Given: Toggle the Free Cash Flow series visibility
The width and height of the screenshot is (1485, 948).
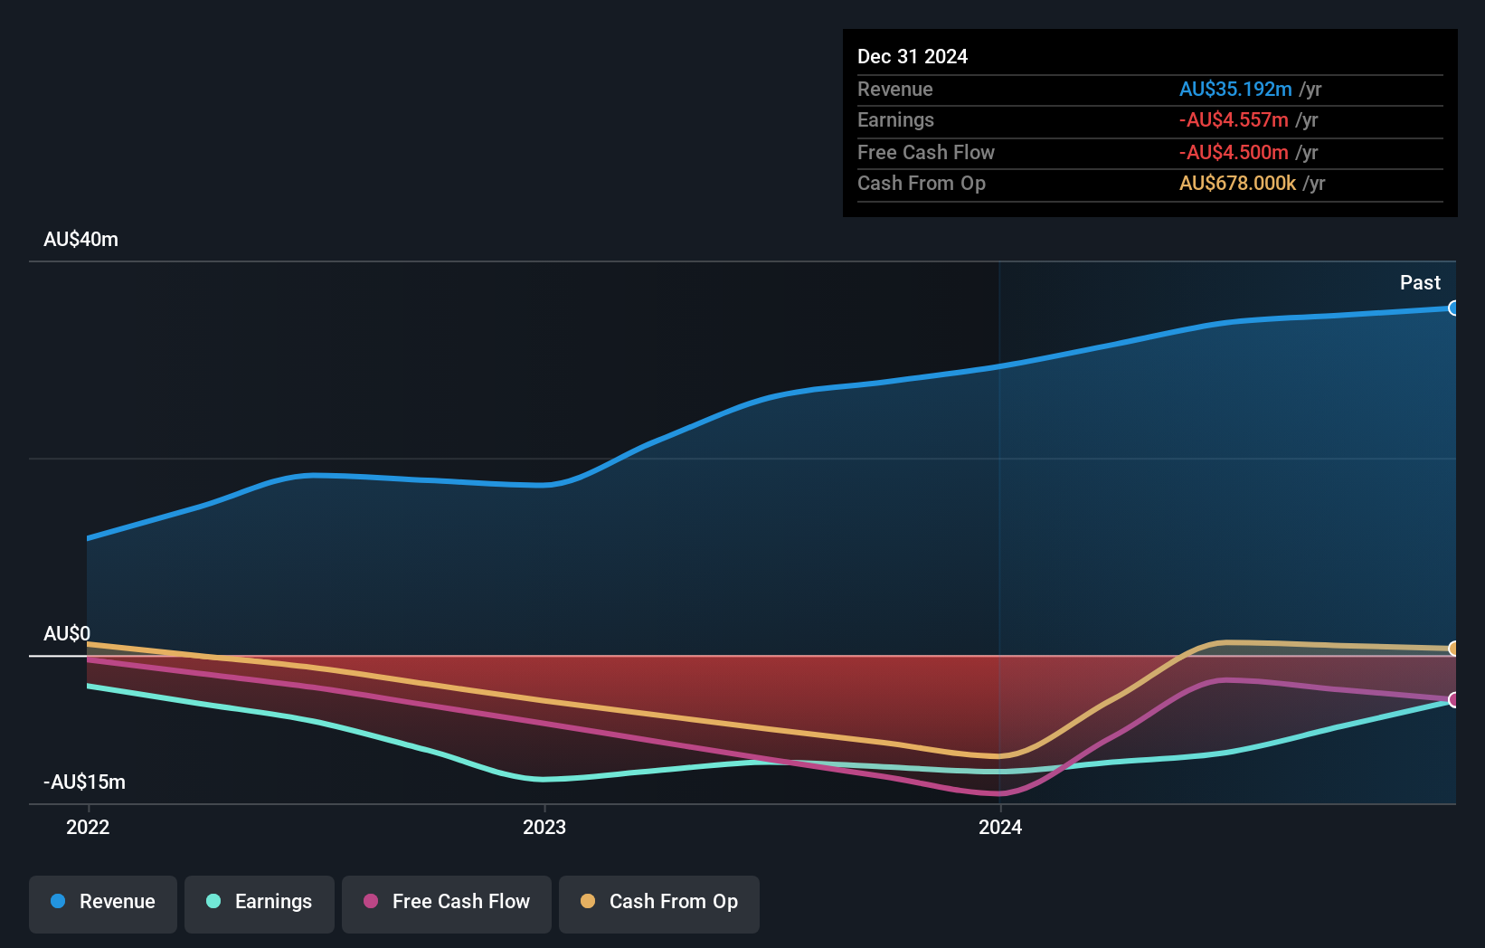Looking at the screenshot, I should click(x=446, y=902).
